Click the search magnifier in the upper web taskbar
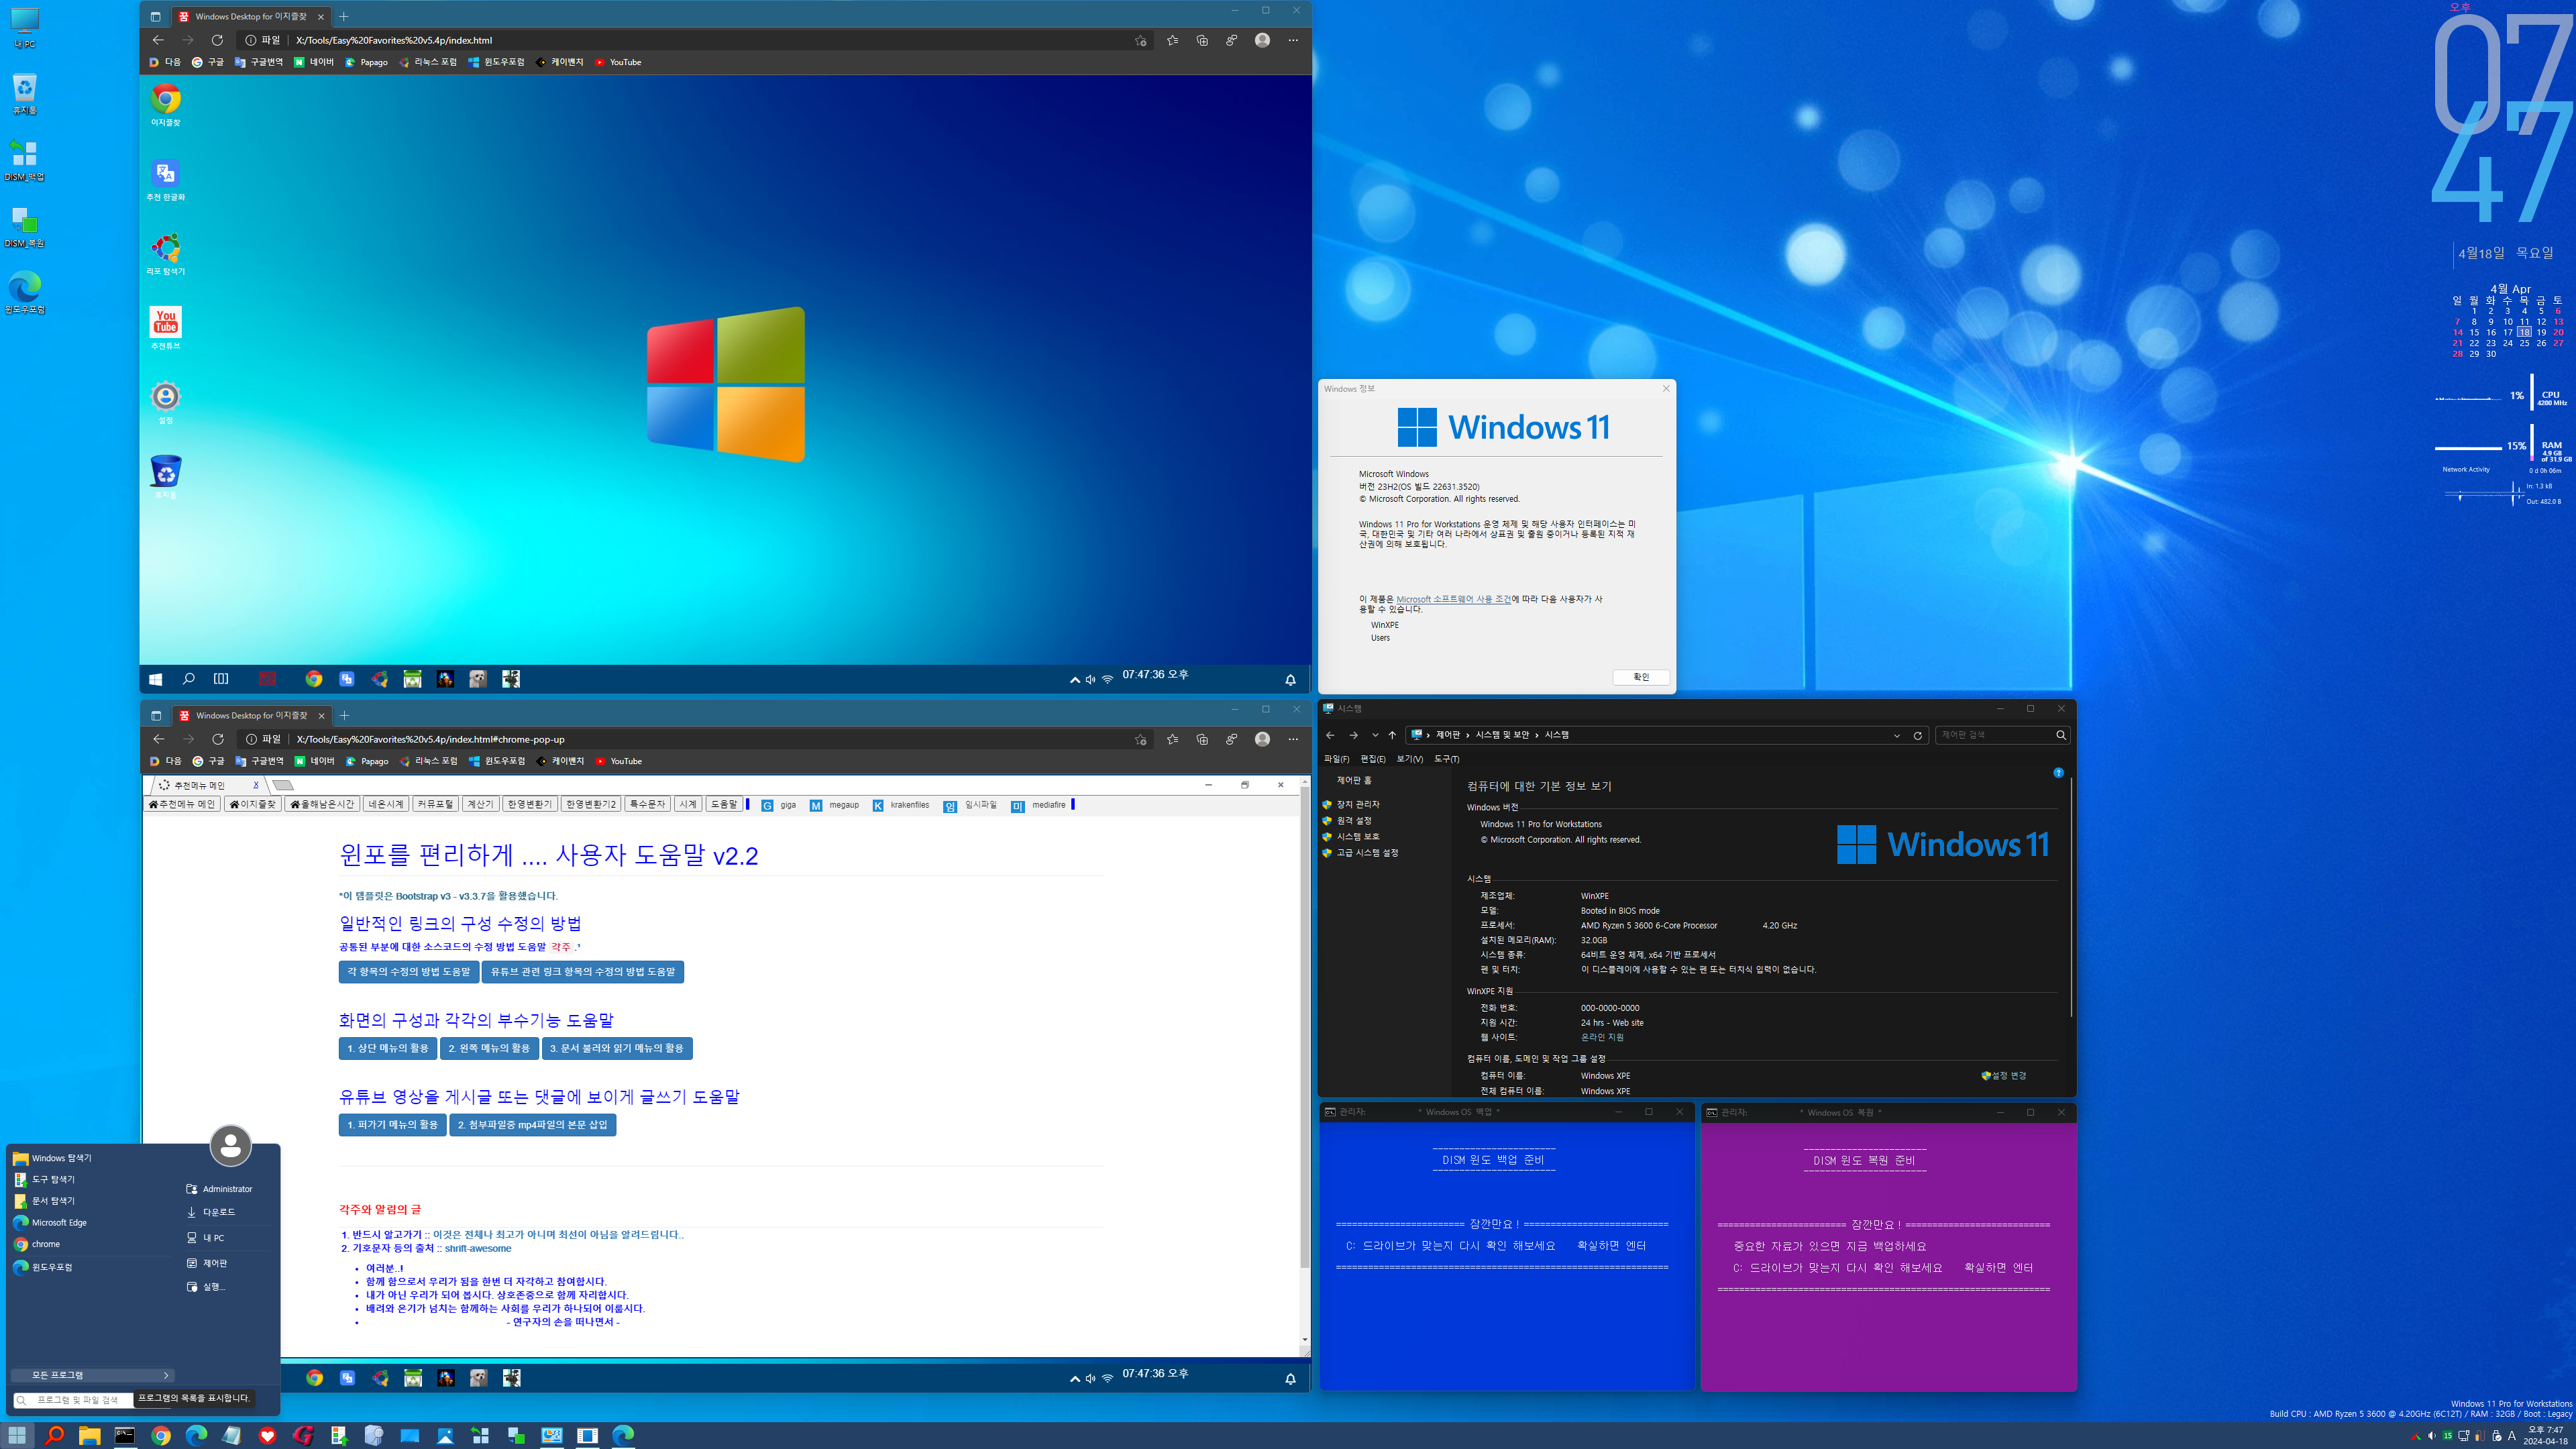The height and width of the screenshot is (1449, 2576). point(188,679)
